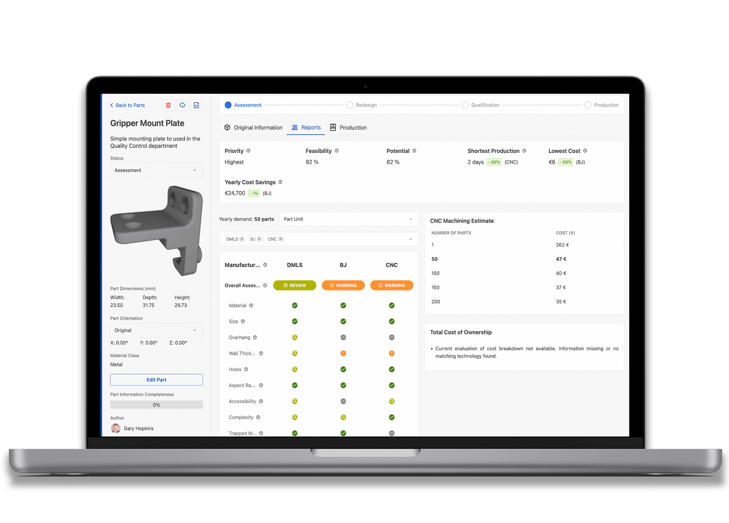Click the red trash delete icon
Viewport: 729px width, 523px height.
coord(168,105)
